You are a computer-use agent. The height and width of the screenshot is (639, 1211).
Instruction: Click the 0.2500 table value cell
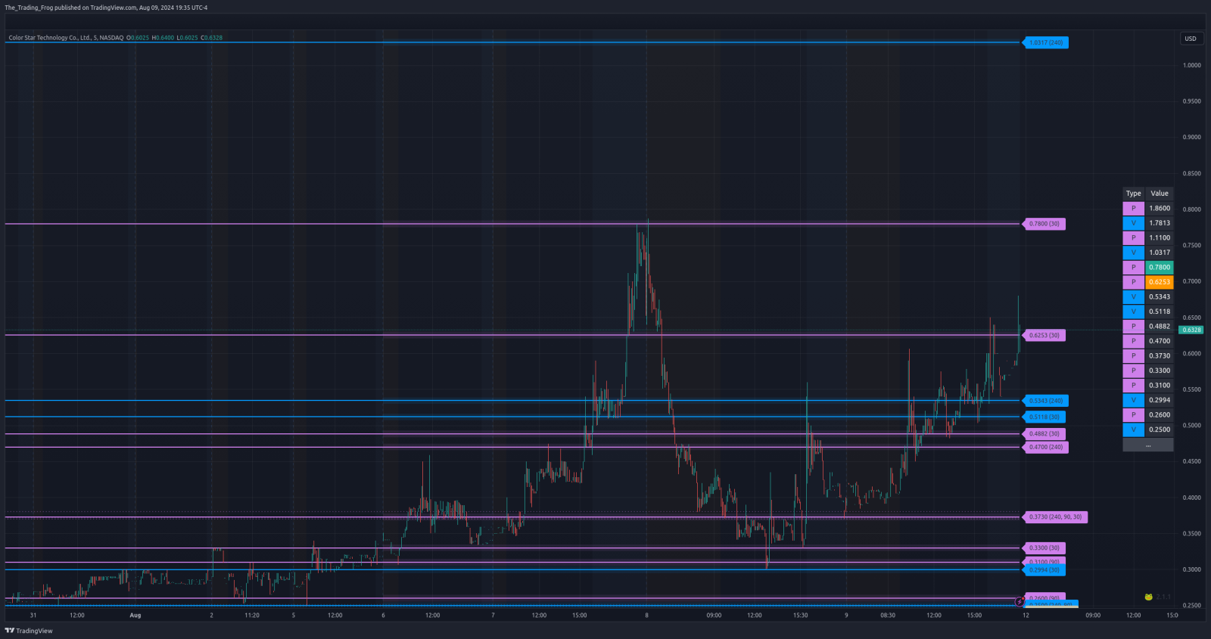click(1160, 430)
